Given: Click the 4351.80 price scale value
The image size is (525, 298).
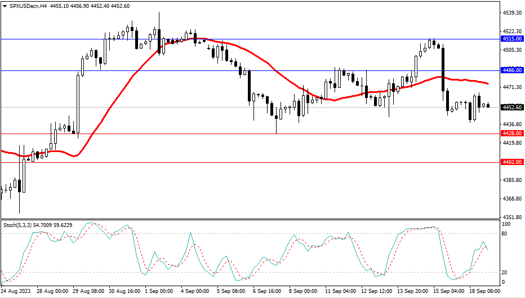Looking at the screenshot, I should point(511,217).
